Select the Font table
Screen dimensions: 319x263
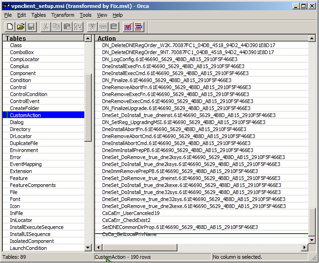click(43, 199)
